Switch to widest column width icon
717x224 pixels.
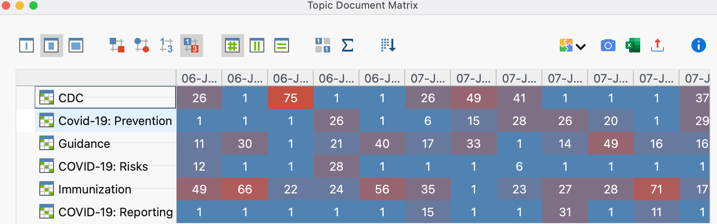pos(76,46)
